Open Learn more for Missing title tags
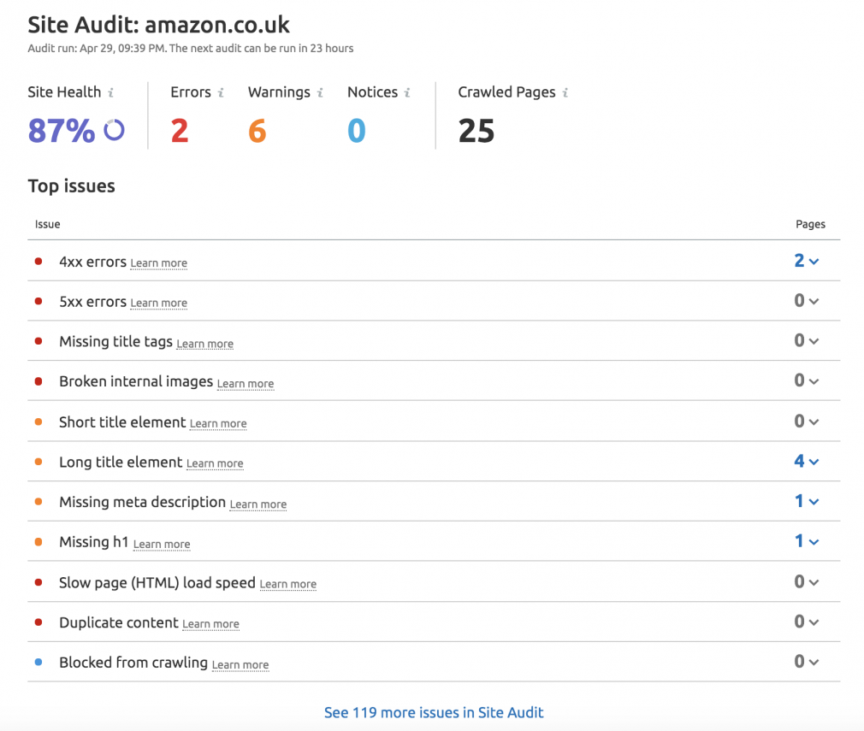 point(204,343)
